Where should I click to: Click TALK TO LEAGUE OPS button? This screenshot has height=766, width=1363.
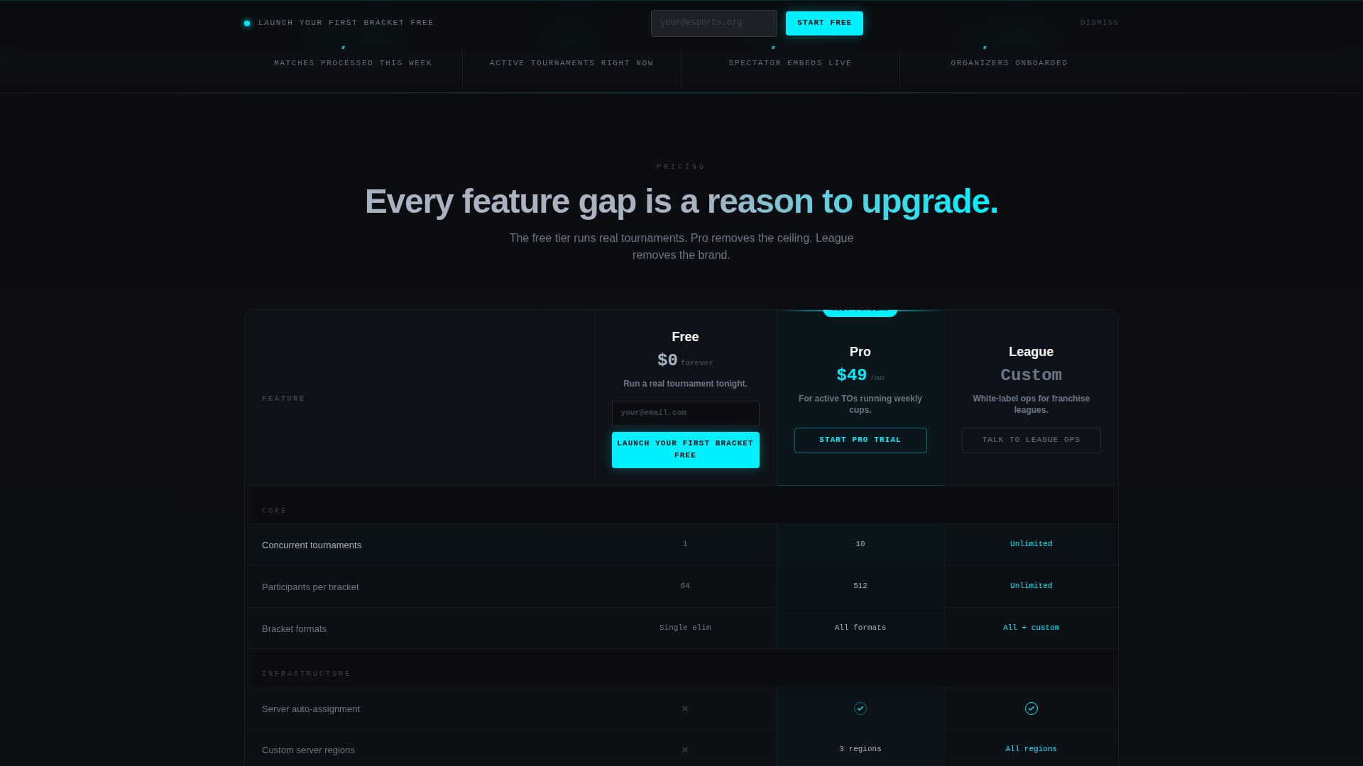click(x=1031, y=440)
